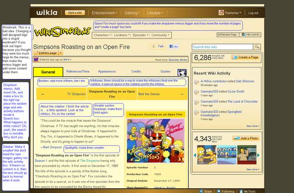The image size is (294, 193).
Task: Switch to the Credits tab
Action: pos(136,72)
